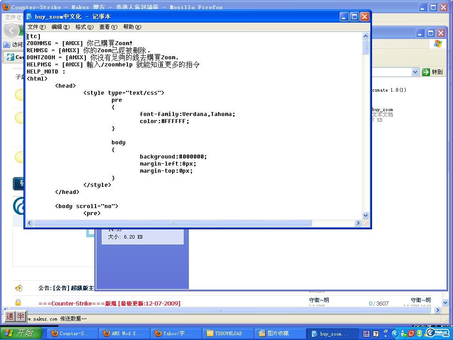Click the font-family:Verdana,Tahoma; line

(x=188, y=114)
